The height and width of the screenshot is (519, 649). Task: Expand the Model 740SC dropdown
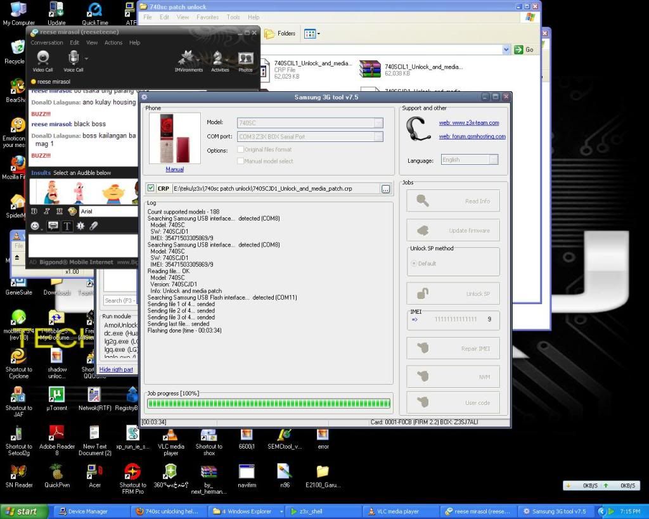tap(378, 123)
